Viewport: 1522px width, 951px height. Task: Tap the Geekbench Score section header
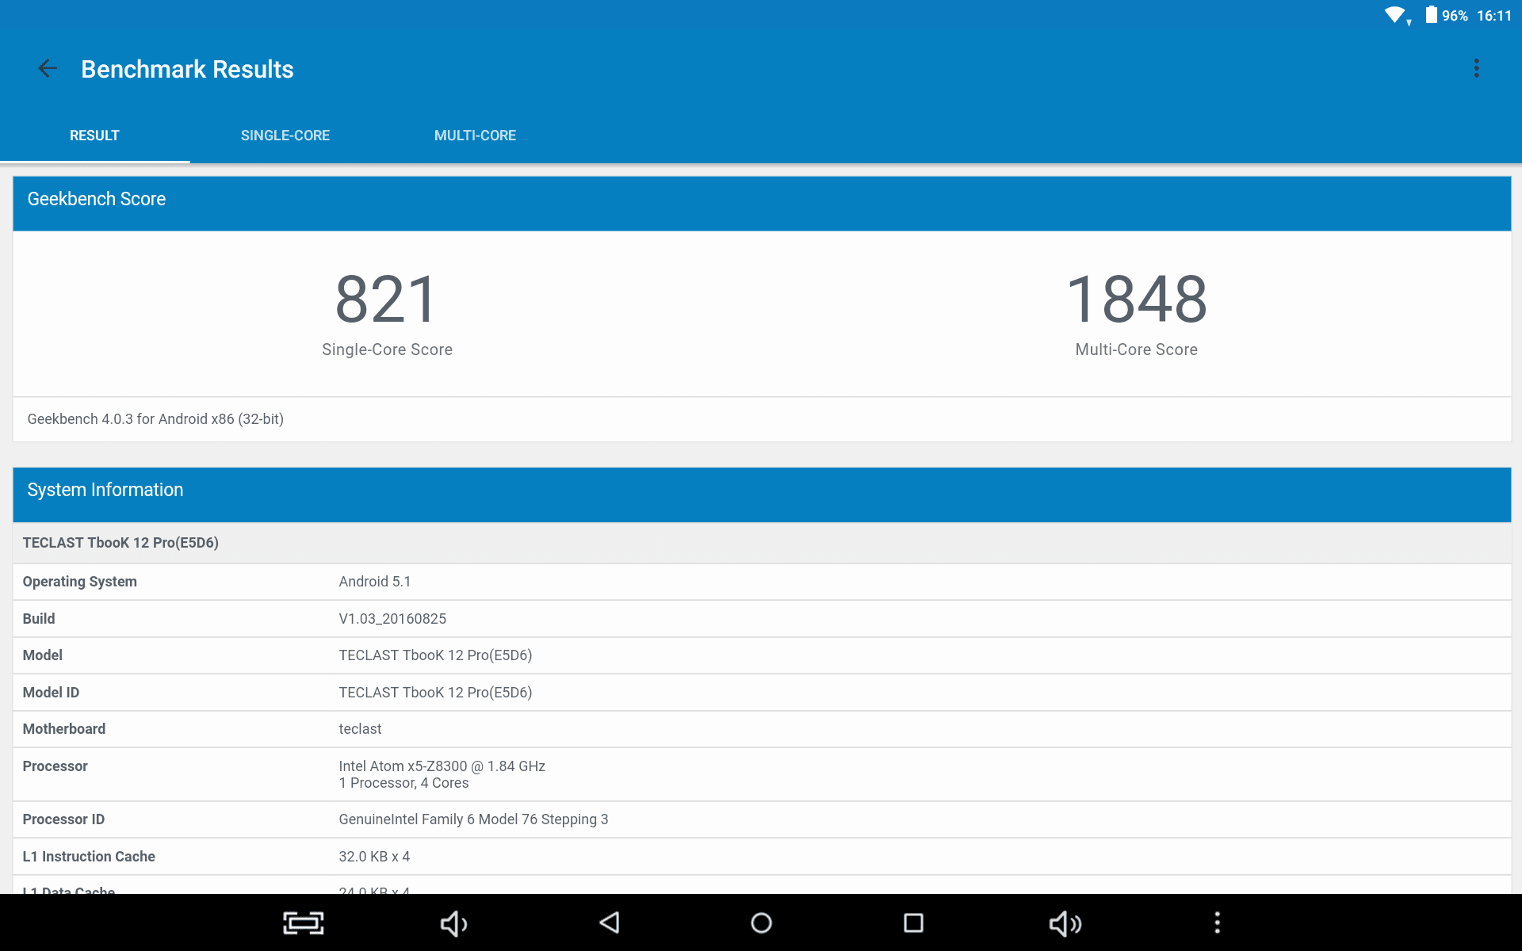click(762, 203)
